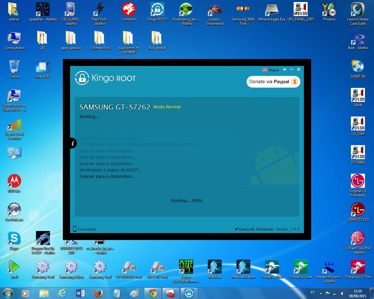Click the Versão: 1.4.0 label

coord(288,229)
